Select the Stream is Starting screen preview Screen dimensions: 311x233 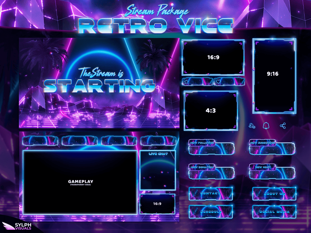pos(99,83)
